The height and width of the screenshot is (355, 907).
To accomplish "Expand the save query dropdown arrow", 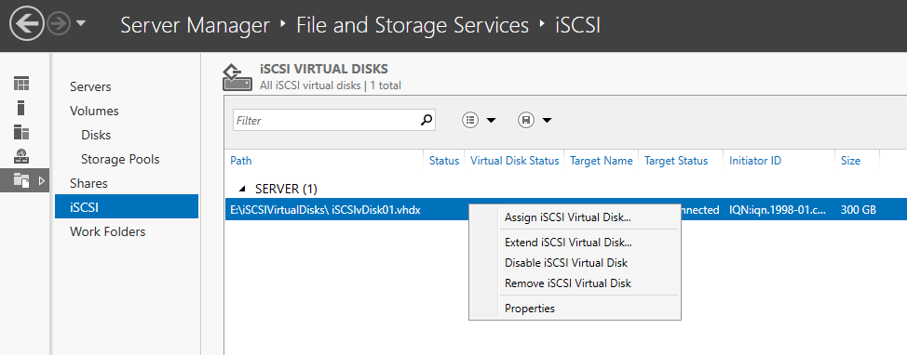I will (547, 121).
